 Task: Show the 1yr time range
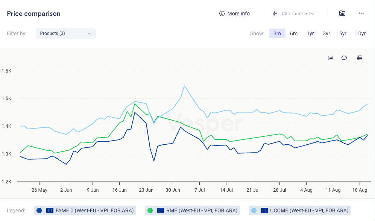click(x=310, y=33)
